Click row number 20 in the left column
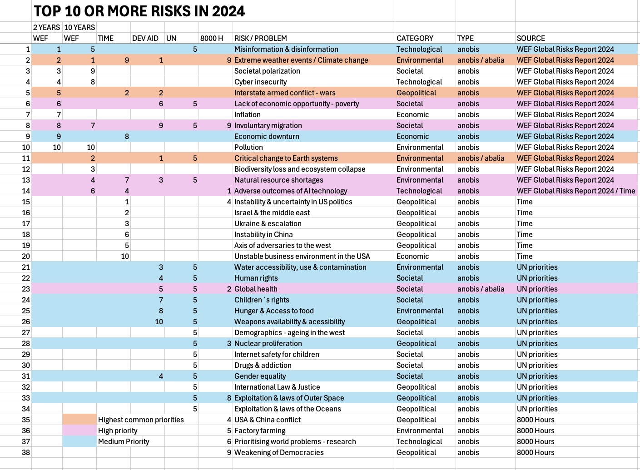Viewport: 640px width, 470px height. pos(25,256)
